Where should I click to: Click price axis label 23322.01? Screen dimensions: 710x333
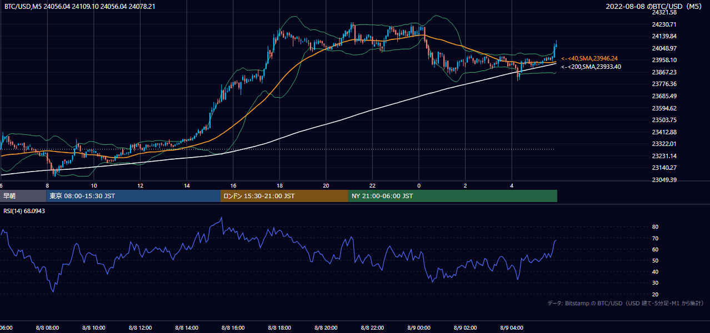[x=664, y=144]
